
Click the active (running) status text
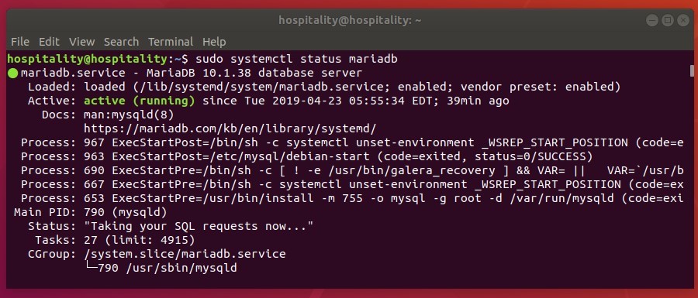[140, 101]
